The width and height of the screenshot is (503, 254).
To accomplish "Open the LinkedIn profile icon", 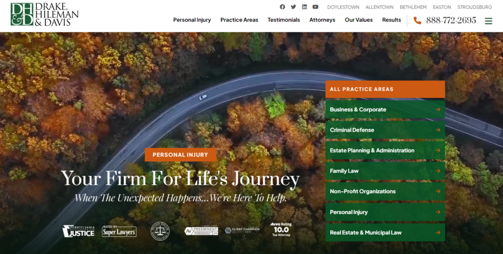I will tap(305, 7).
